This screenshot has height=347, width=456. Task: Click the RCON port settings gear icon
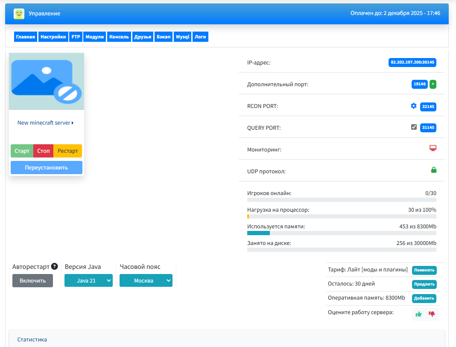point(413,106)
